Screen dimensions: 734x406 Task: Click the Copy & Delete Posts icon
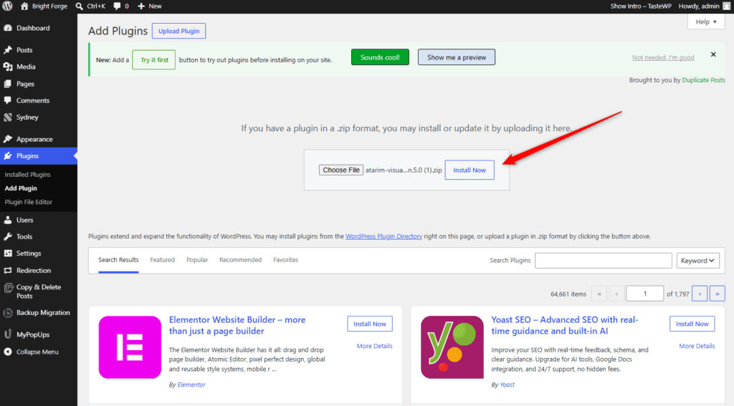[x=8, y=288]
